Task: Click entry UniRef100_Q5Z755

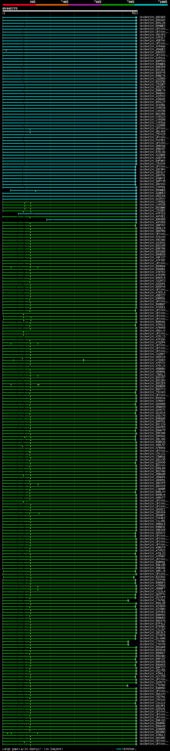Action: coord(152,671)
